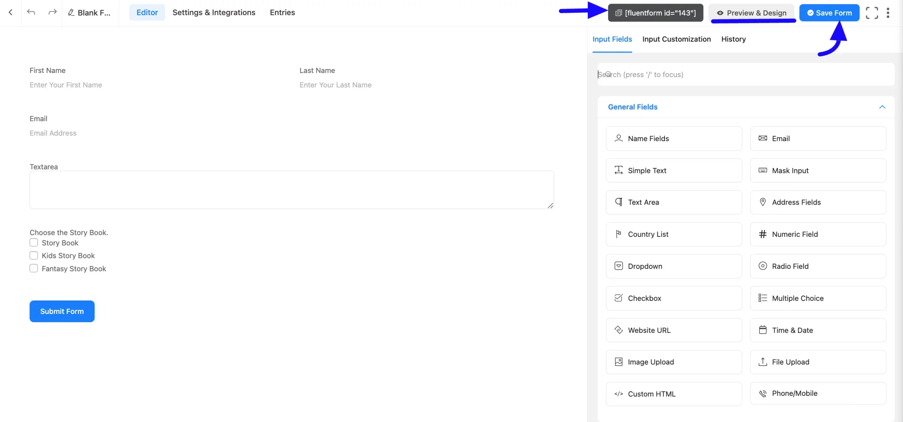Add a Dropdown field to form
Viewport: 903px width, 422px height.
tap(674, 266)
